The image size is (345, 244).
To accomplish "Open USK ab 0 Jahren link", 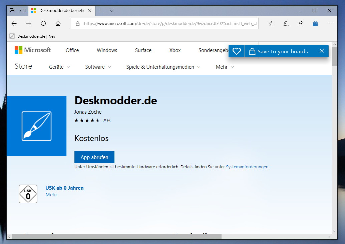I will point(64,188).
